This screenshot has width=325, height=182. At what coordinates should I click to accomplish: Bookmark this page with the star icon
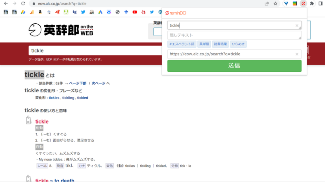(275, 3)
